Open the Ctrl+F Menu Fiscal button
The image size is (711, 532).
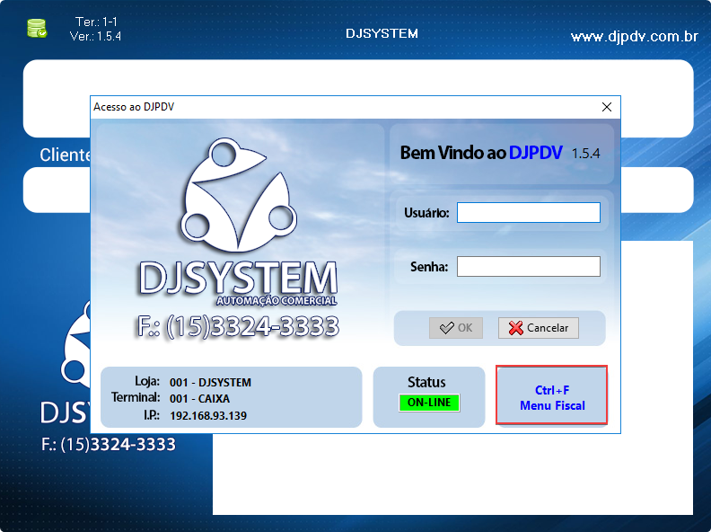pyautogui.click(x=552, y=395)
